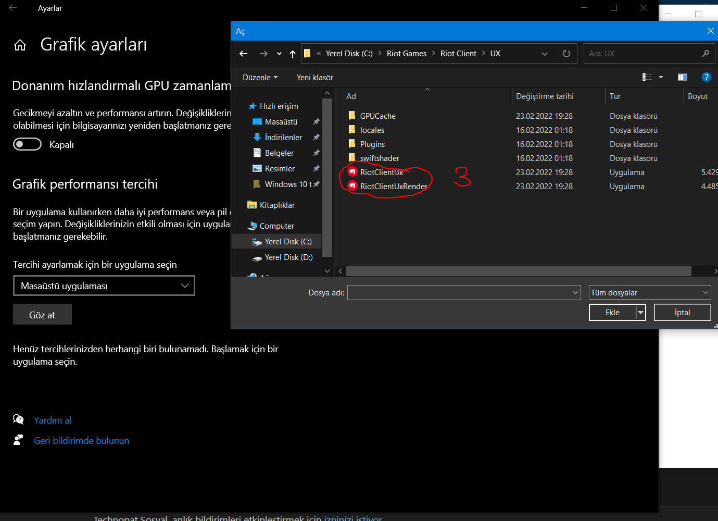Go back in the file dialog
This screenshot has height=521, width=718.
243,54
